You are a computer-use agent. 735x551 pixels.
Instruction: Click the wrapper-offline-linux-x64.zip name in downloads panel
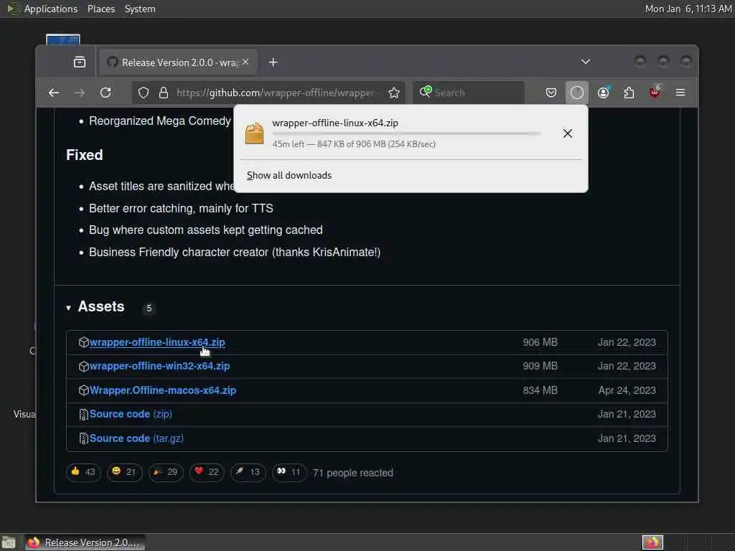click(x=335, y=123)
